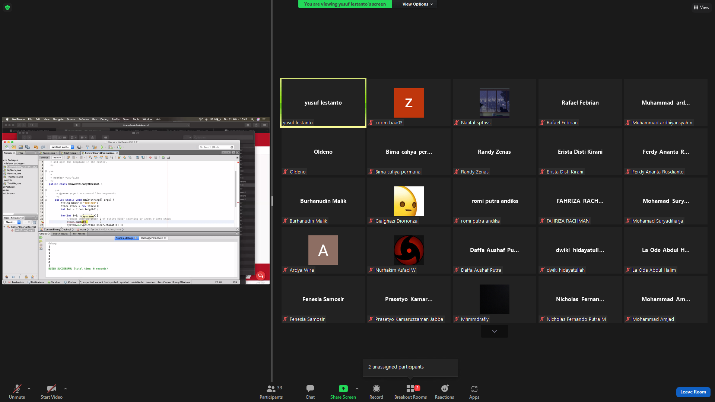Switch to the Files tab in NetBeans

click(x=21, y=153)
